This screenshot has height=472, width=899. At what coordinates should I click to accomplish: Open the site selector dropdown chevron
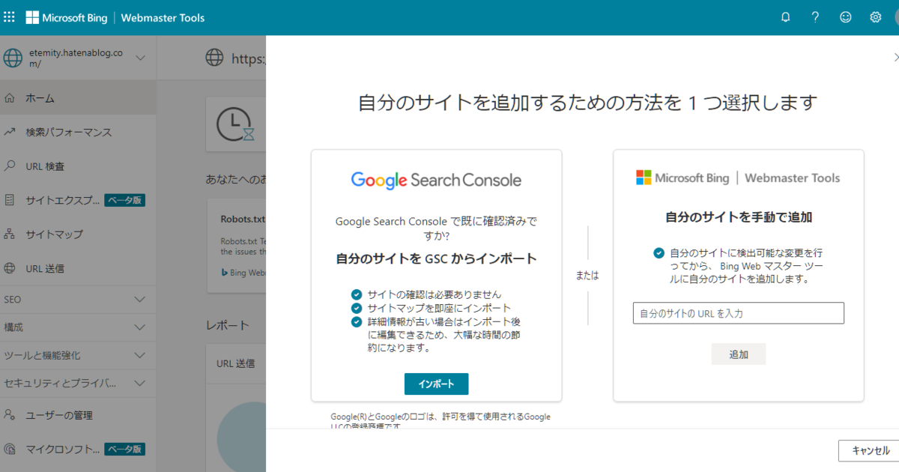click(x=140, y=58)
